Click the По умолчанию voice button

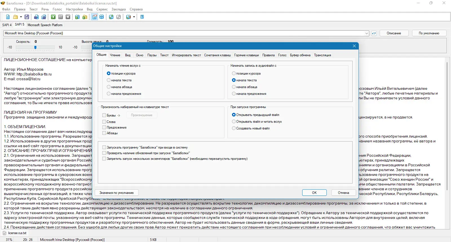click(x=429, y=33)
